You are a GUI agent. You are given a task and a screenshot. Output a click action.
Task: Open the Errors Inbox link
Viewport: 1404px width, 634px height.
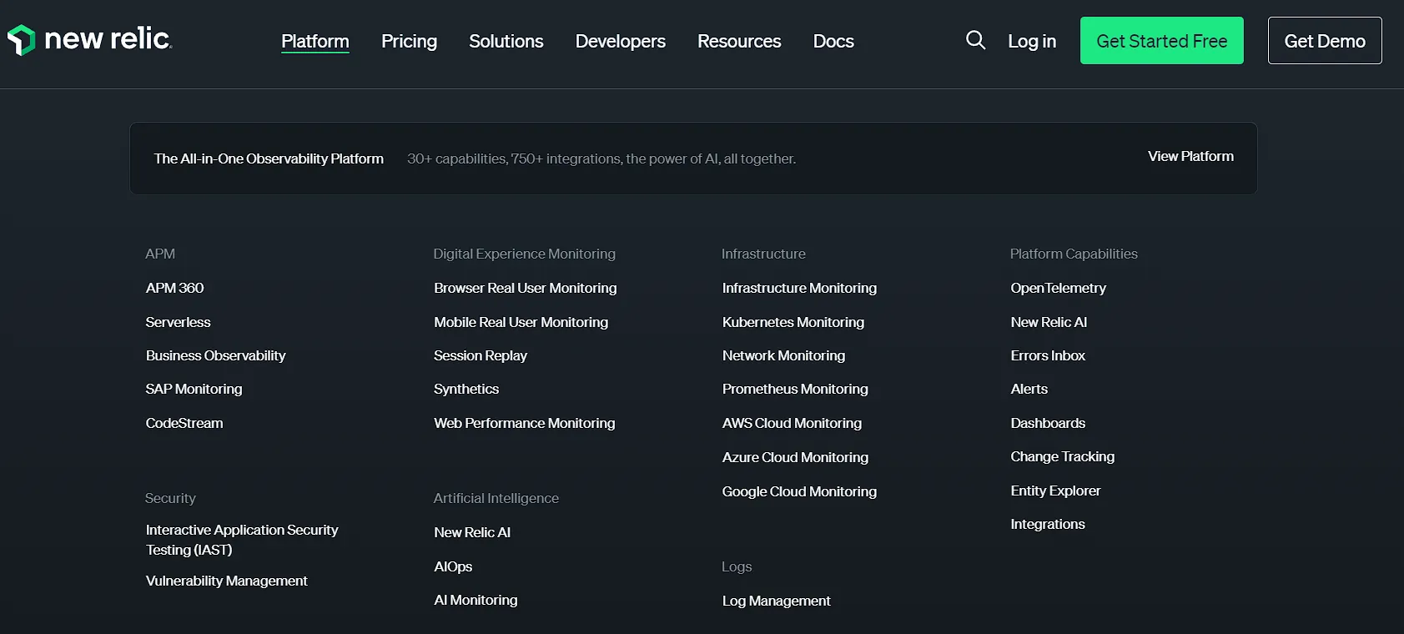pyautogui.click(x=1048, y=355)
